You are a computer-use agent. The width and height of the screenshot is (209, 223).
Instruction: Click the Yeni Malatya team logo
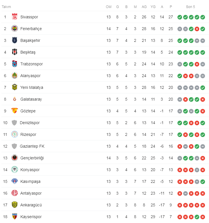(15, 87)
